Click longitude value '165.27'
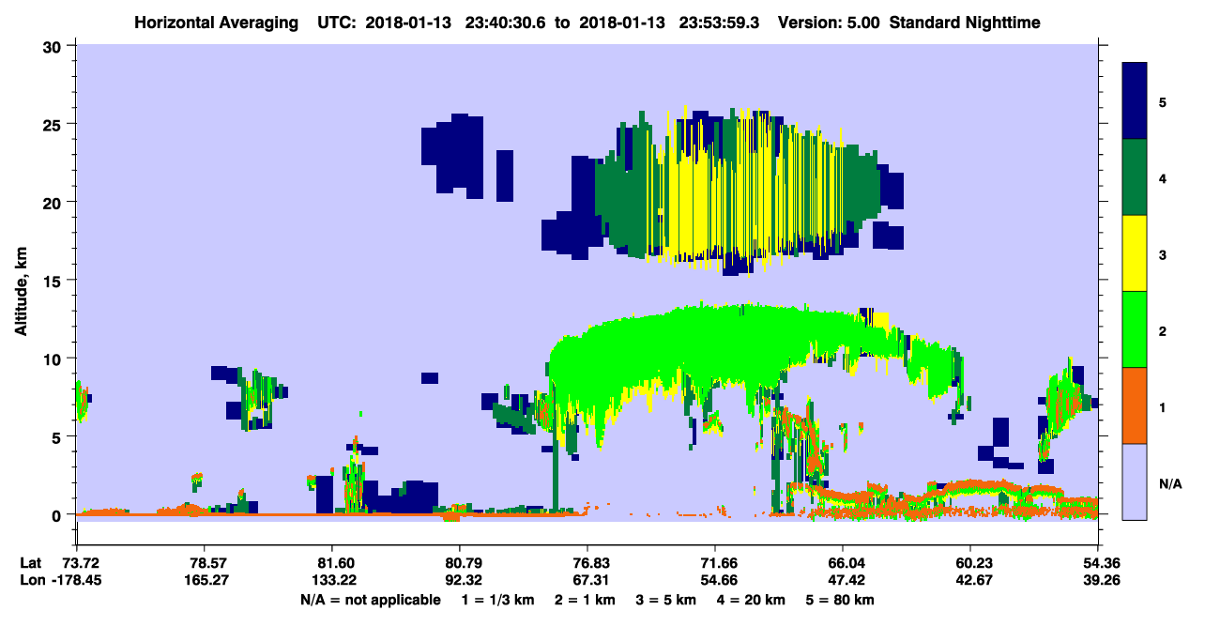This screenshot has width=1220, height=626. tap(204, 580)
